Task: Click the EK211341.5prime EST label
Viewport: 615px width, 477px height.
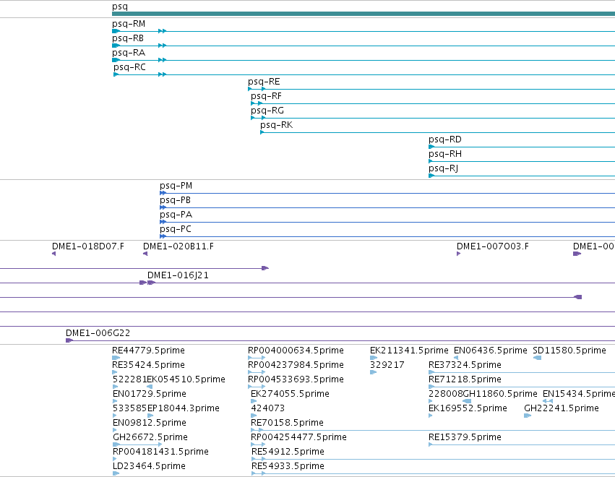Action: coord(409,351)
